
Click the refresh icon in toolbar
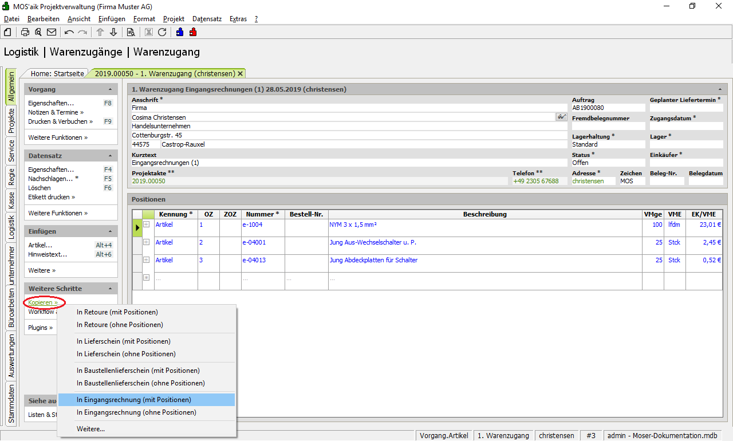162,32
